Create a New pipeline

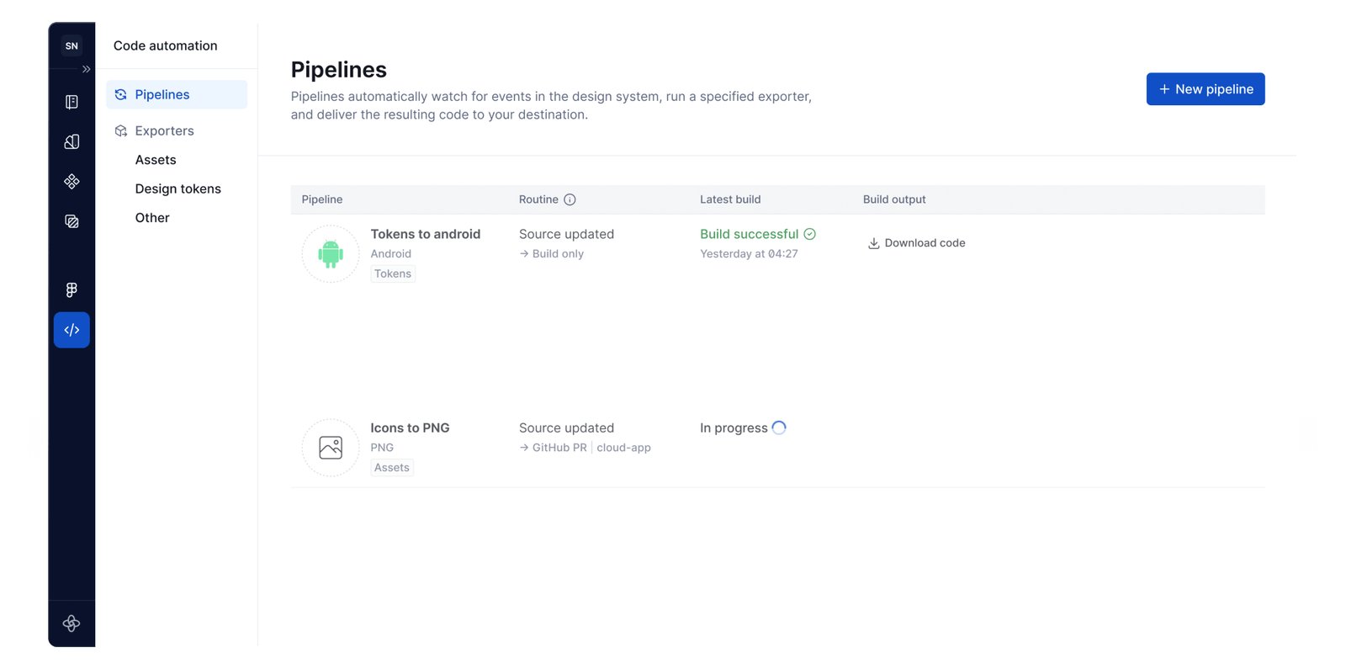click(1205, 88)
